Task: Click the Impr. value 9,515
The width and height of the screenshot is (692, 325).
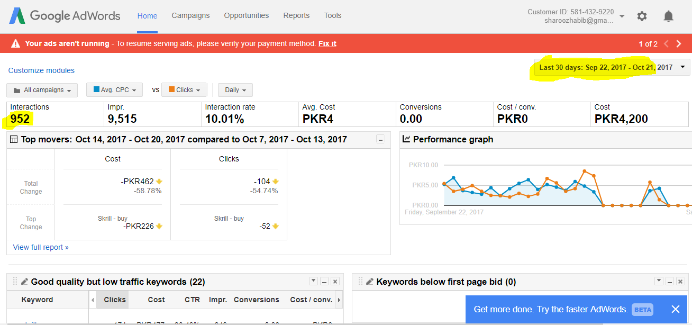Action: pyautogui.click(x=122, y=119)
